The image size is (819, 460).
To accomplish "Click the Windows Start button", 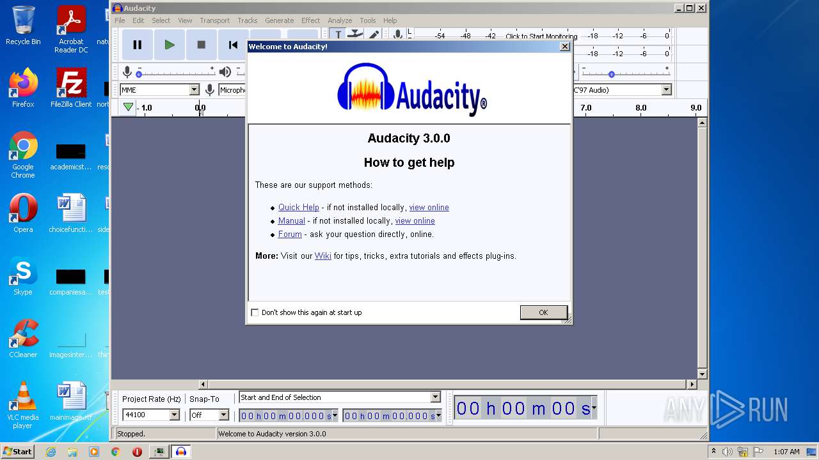I will [18, 452].
